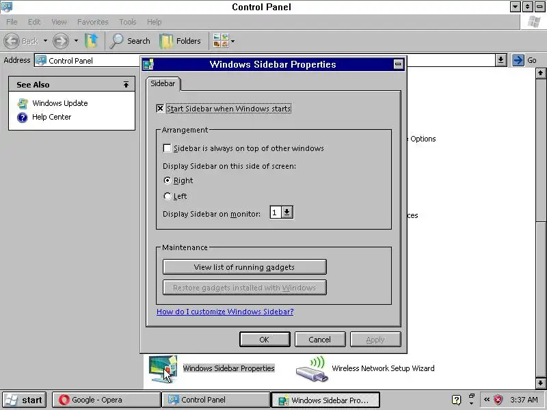Open How do I customize Windows Sidebar link

(x=225, y=312)
